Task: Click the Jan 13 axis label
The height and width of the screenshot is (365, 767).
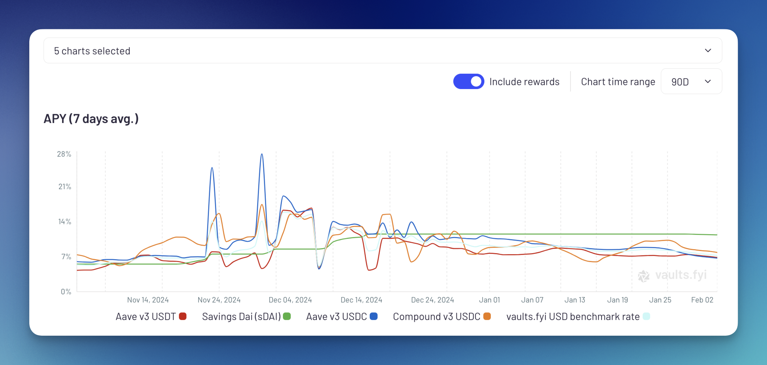Action: coord(575,300)
